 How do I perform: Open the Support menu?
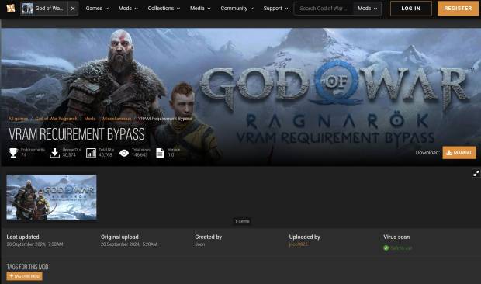point(275,9)
